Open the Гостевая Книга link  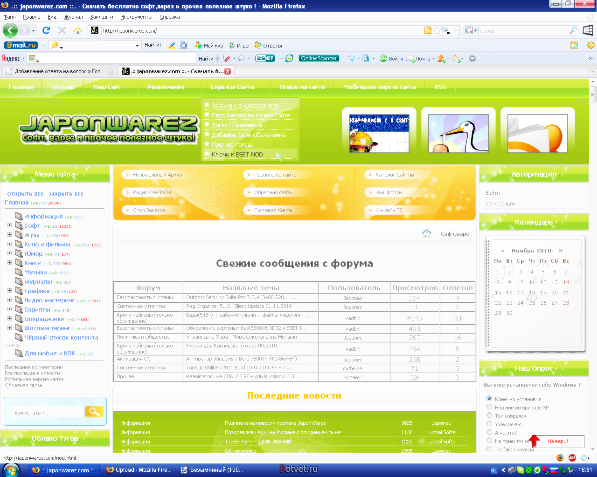point(273,210)
